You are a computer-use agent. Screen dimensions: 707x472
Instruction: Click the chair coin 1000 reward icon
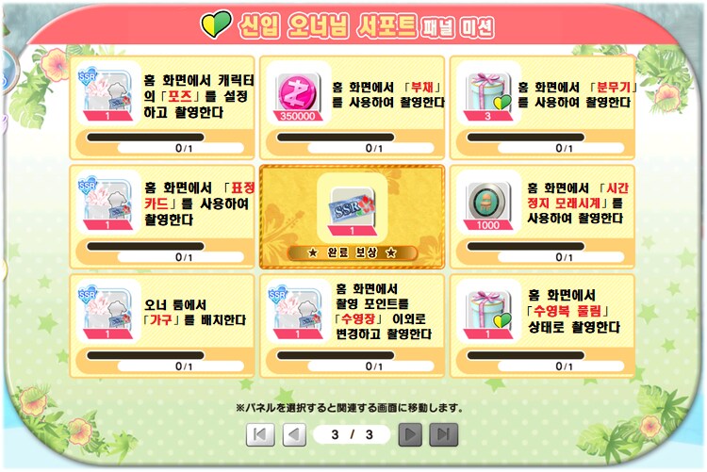488,203
